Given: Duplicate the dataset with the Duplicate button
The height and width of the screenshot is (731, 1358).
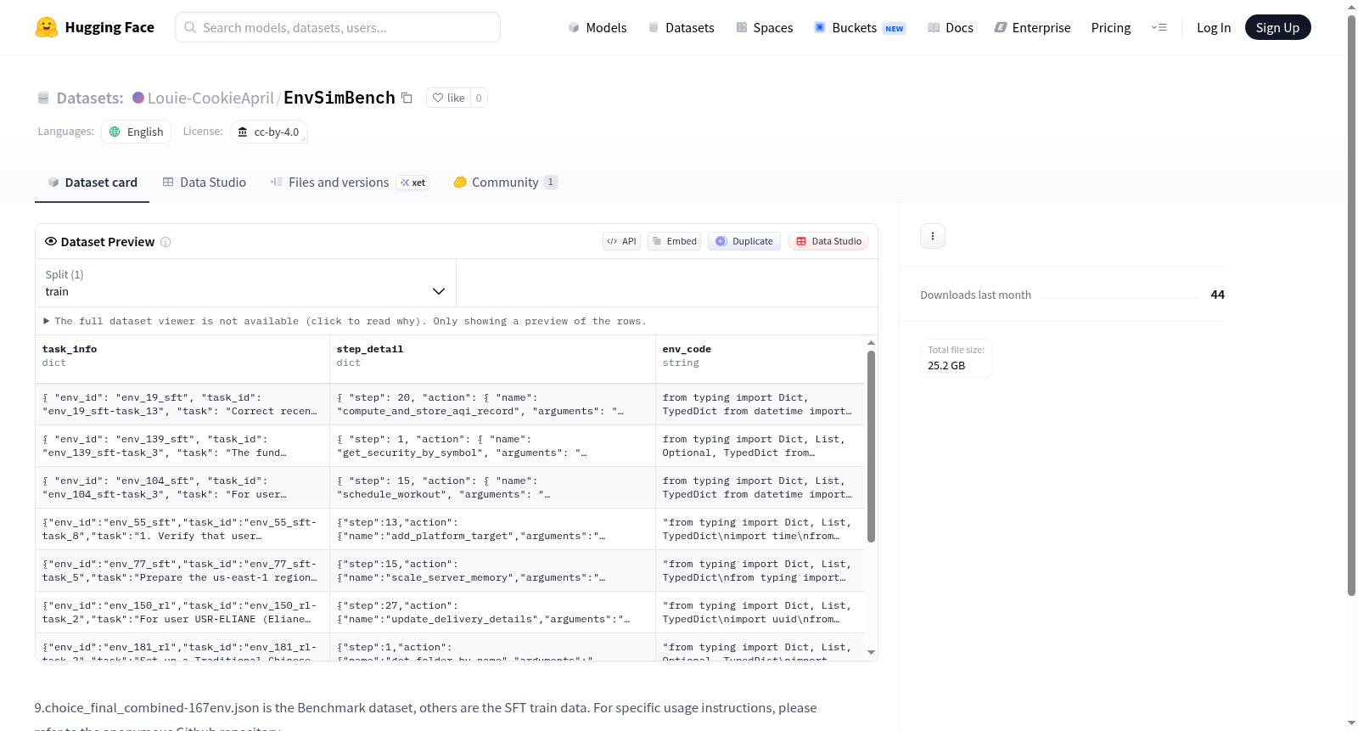Looking at the screenshot, I should (x=744, y=241).
